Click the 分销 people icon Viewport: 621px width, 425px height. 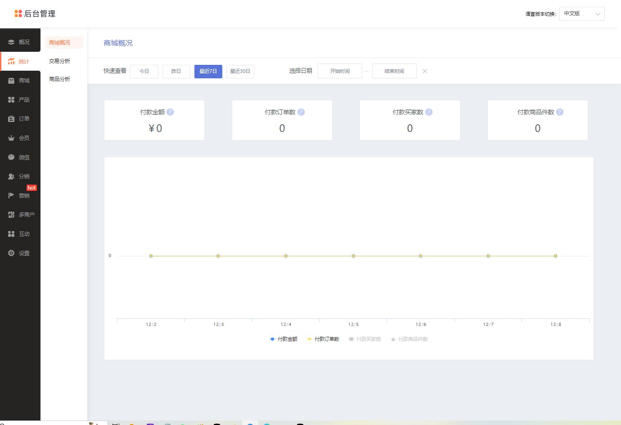[x=11, y=176]
